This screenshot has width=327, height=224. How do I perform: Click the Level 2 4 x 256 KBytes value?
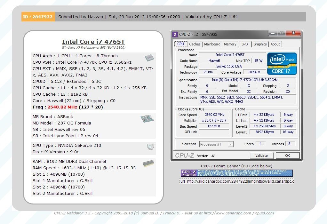coord(265,126)
